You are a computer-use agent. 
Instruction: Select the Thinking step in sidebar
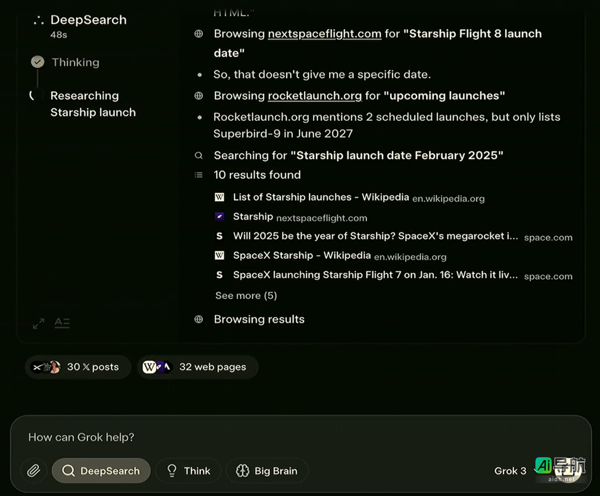point(75,63)
